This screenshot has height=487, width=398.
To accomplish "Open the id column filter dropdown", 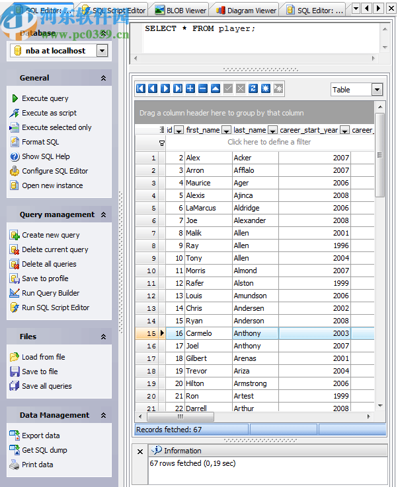I will tap(179, 131).
